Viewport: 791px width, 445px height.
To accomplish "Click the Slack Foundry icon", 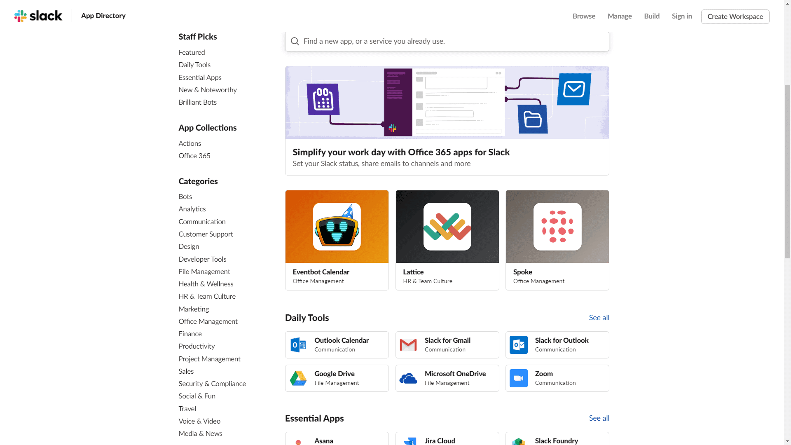I will [519, 441].
